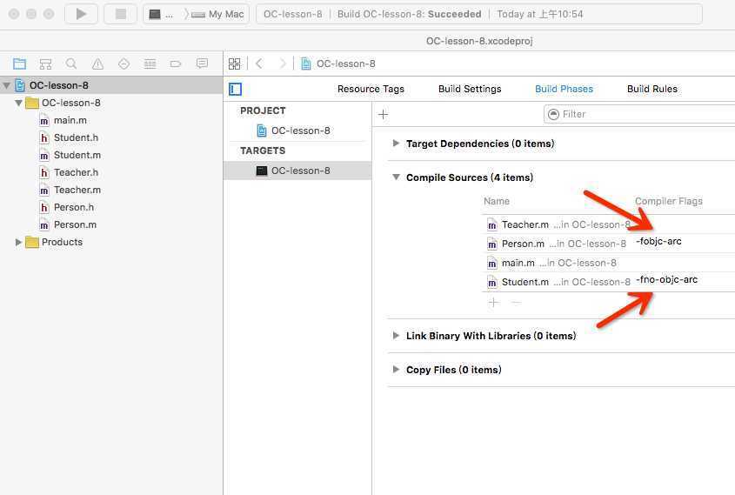This screenshot has width=735, height=495.
Task: Click the Name column header
Action: coord(497,201)
